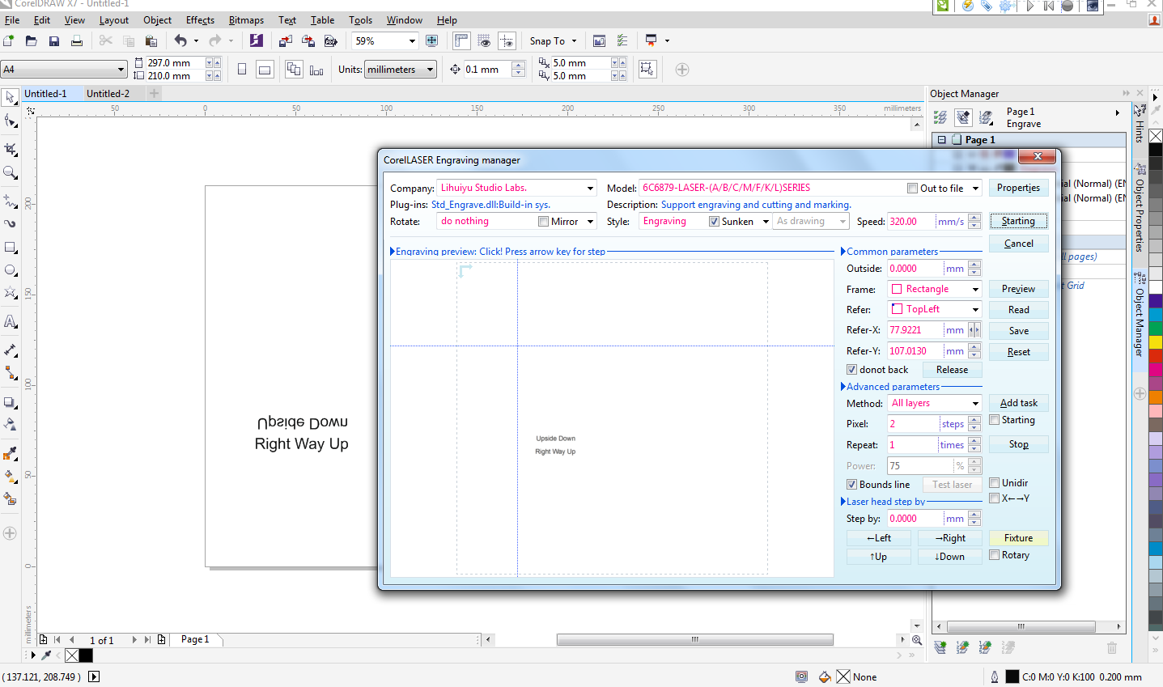Open the Method 'All layers' dropdown
The width and height of the screenshot is (1163, 687).
pyautogui.click(x=974, y=404)
